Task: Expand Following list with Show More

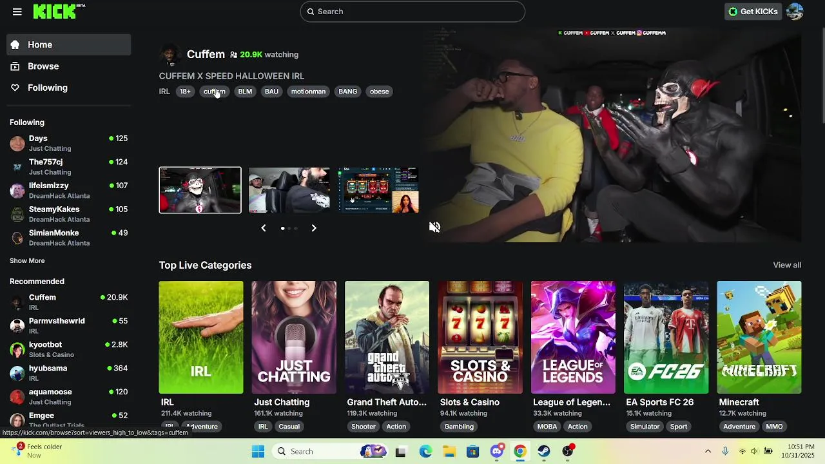Action: tap(27, 260)
